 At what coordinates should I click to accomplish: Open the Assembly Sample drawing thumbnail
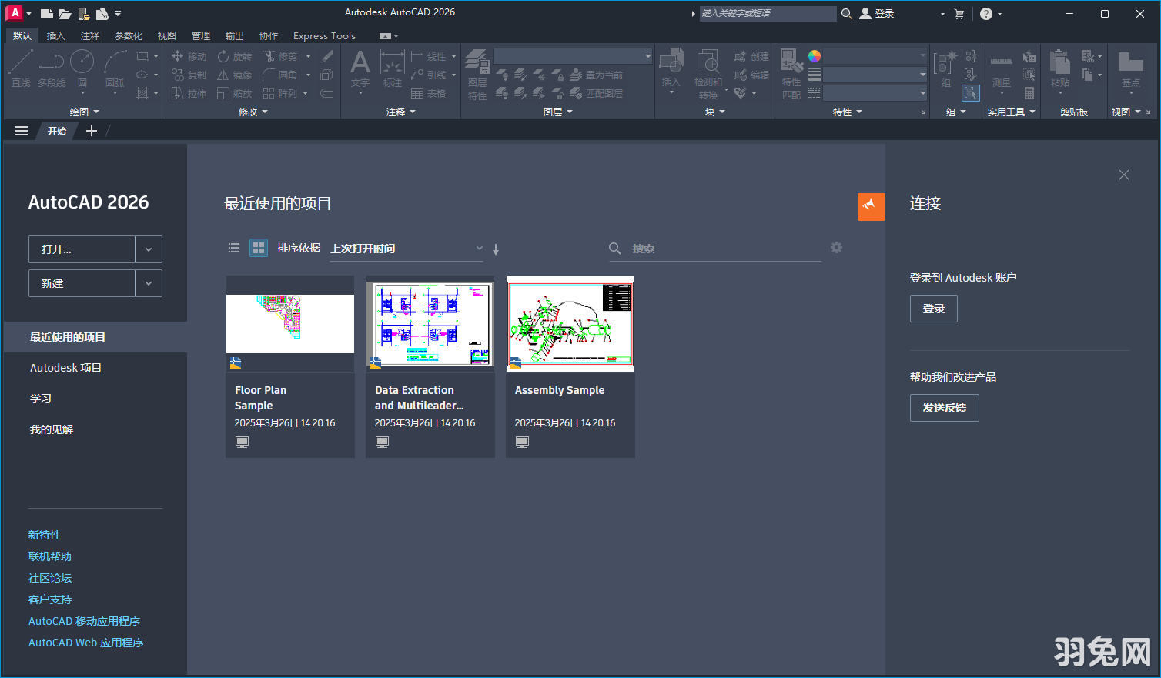pos(570,324)
